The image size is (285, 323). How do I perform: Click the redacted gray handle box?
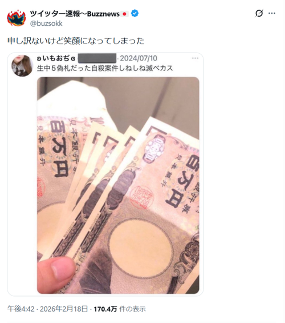coord(97,58)
